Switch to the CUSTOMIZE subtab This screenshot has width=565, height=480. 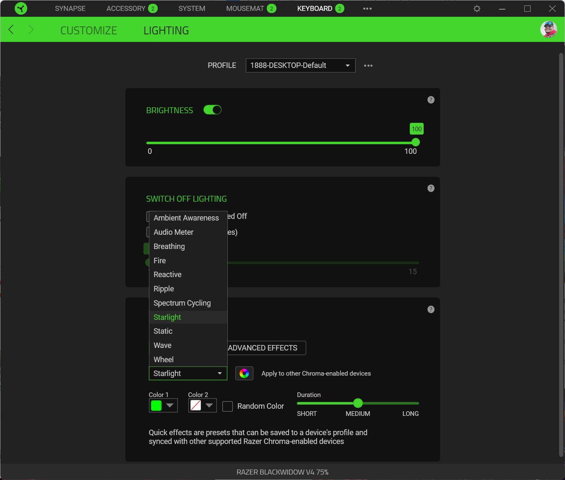point(89,31)
